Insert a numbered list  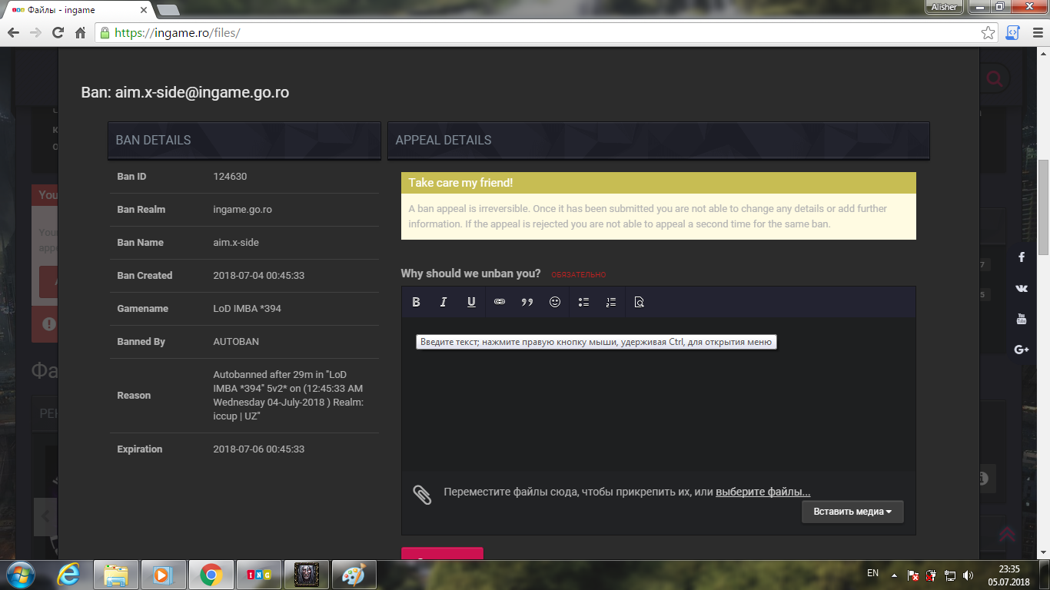611,302
